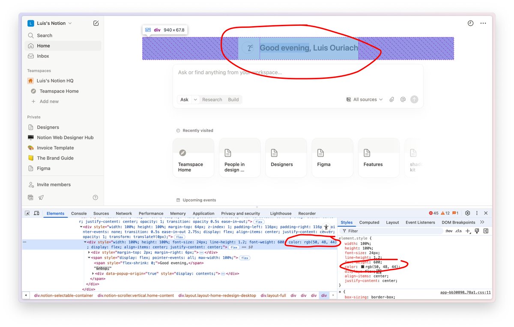Screen dimensions: 514x327
Task: Open the Network tab
Action: (124, 213)
